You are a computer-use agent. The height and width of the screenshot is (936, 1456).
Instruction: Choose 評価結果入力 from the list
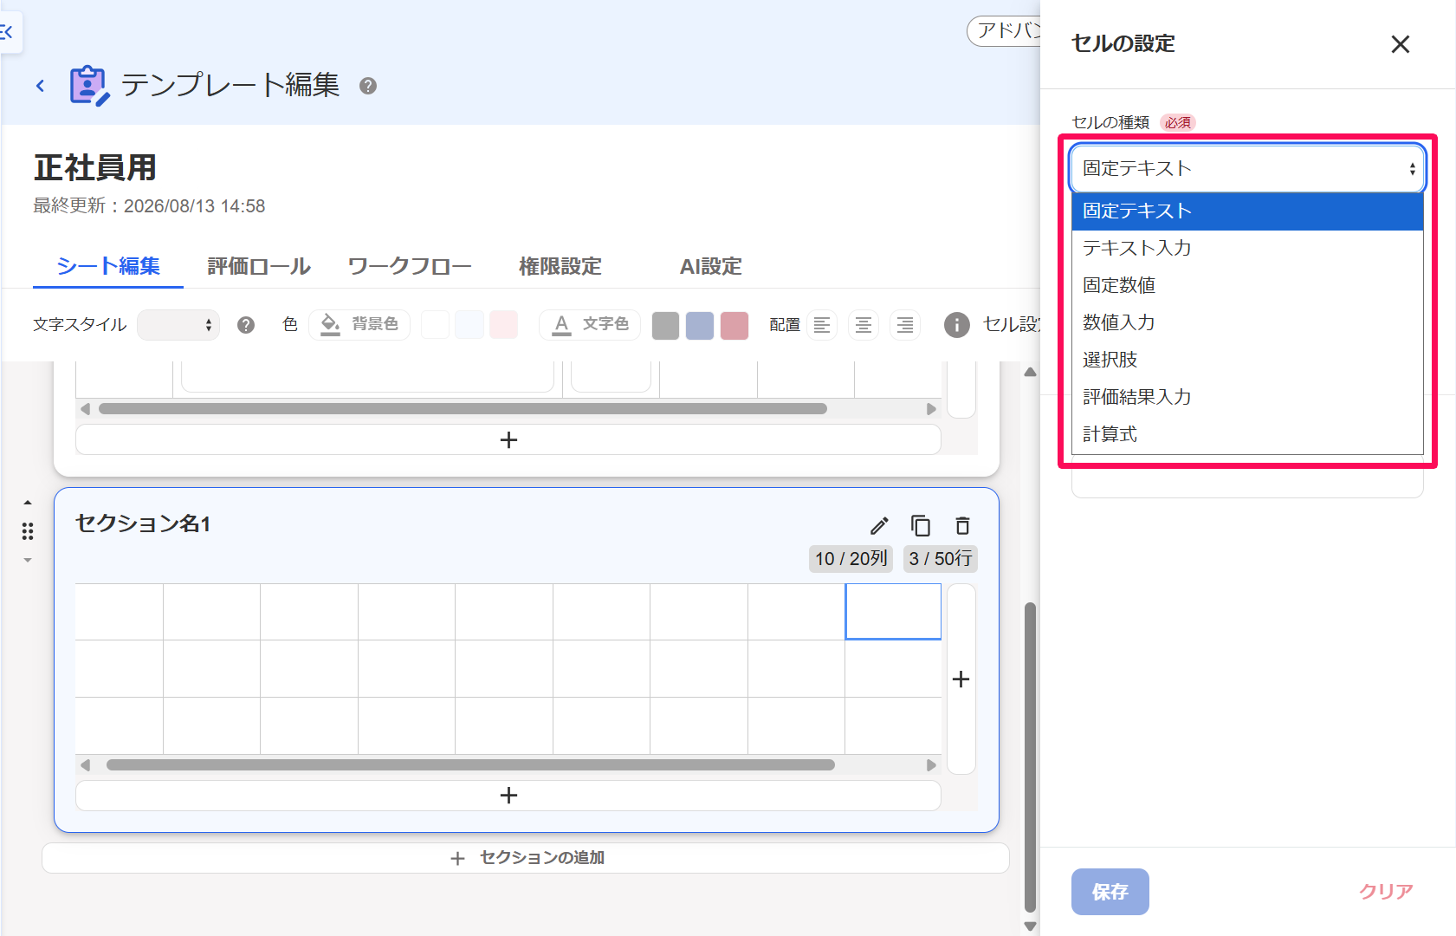point(1247,398)
